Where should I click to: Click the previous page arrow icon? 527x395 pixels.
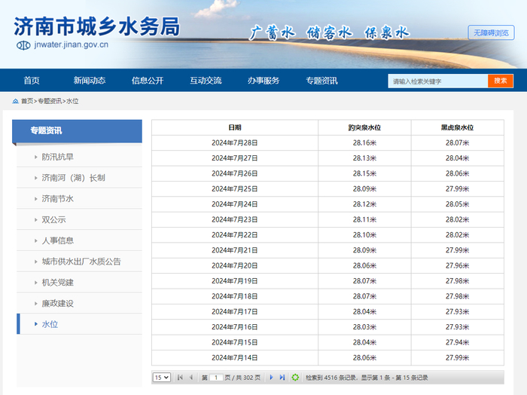[x=191, y=377]
